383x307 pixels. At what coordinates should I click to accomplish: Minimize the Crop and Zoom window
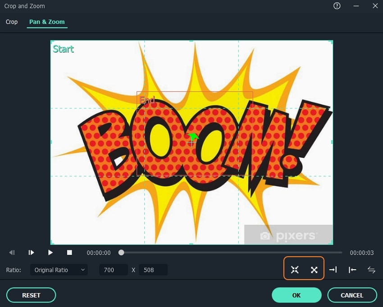(x=356, y=5)
